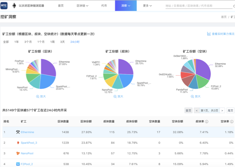Click the previous page arrow button
Viewport: 235px width, 167px height.
tap(197, 110)
